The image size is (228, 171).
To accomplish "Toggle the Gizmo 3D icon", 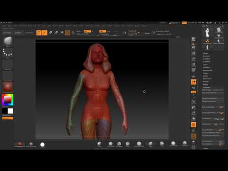I will [67, 33].
